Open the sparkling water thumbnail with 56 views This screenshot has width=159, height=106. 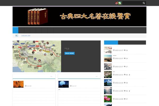(x=108, y=91)
